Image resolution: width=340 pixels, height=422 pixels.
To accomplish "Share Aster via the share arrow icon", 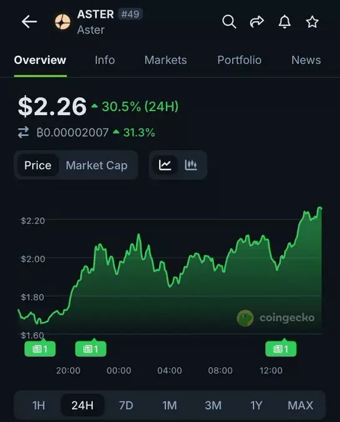I will coord(257,22).
